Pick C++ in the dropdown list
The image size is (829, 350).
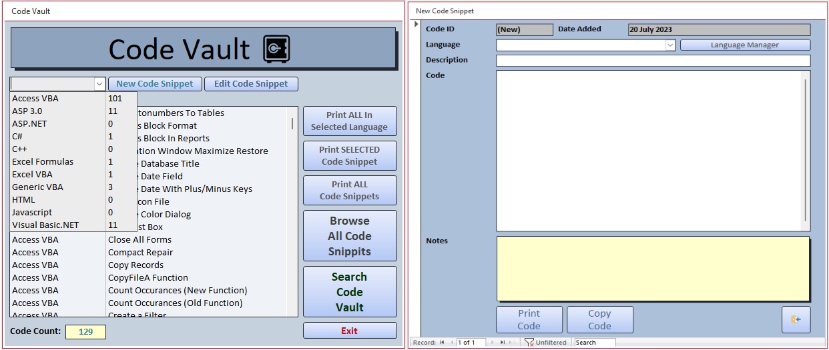tap(73, 149)
